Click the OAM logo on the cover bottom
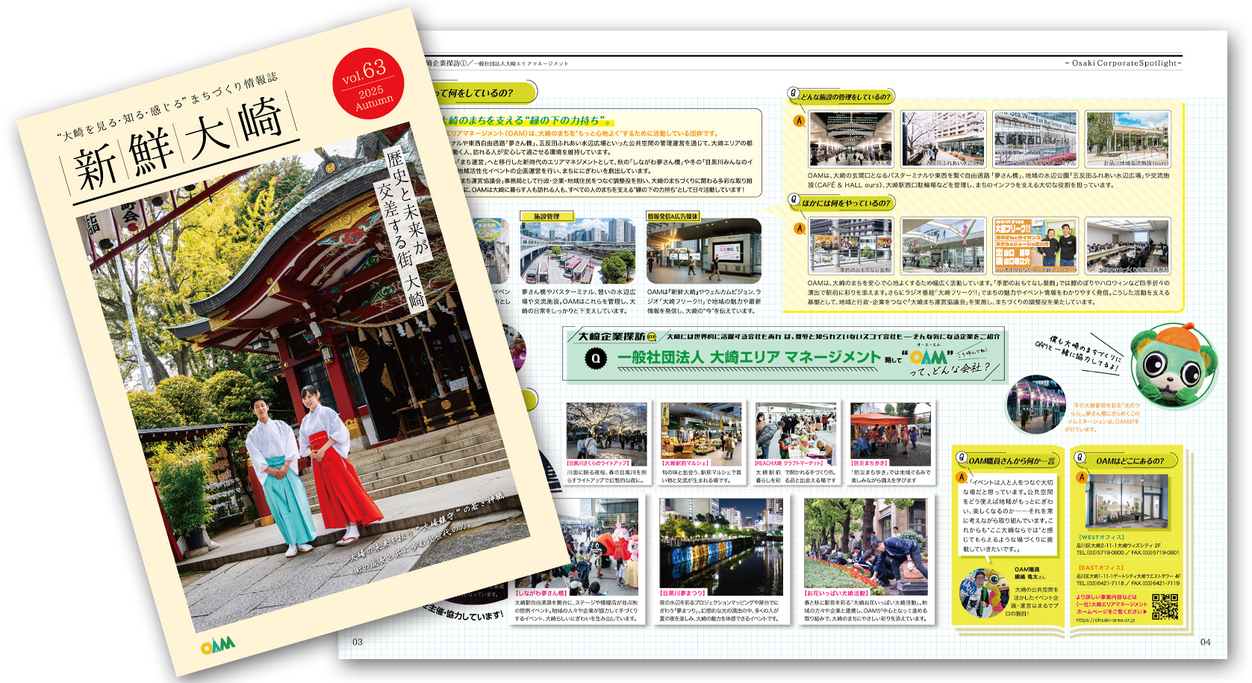The width and height of the screenshot is (1252, 683). pos(218,644)
